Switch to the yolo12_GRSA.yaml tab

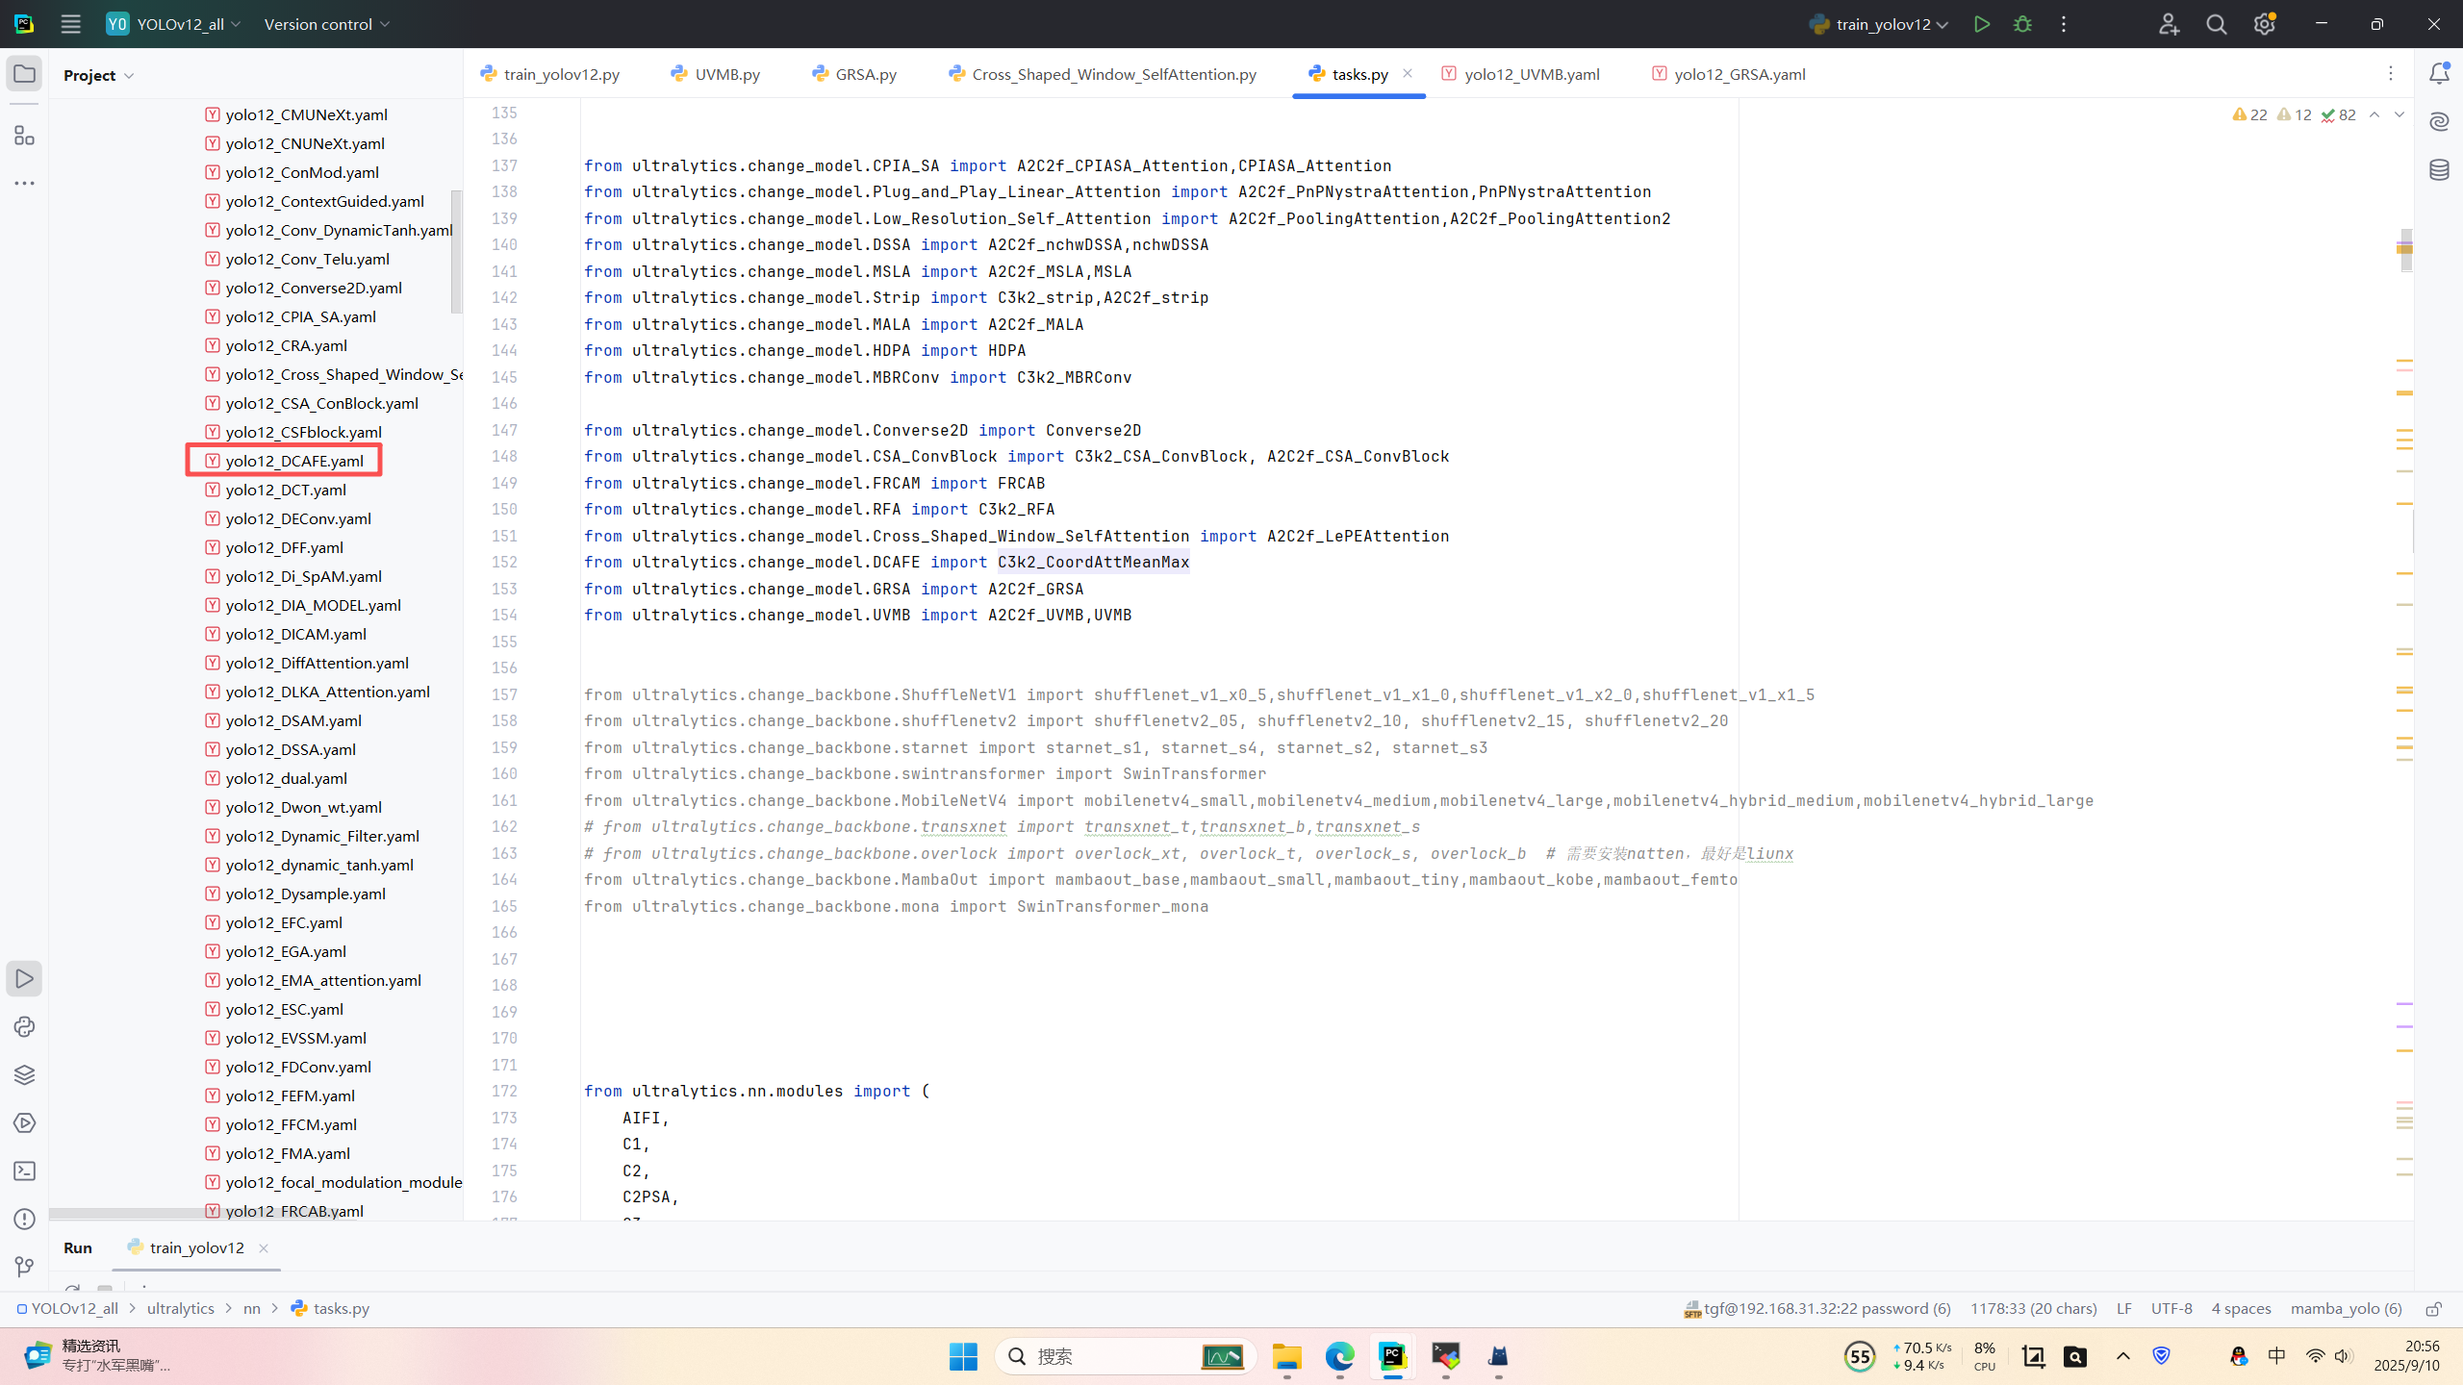1739,74
